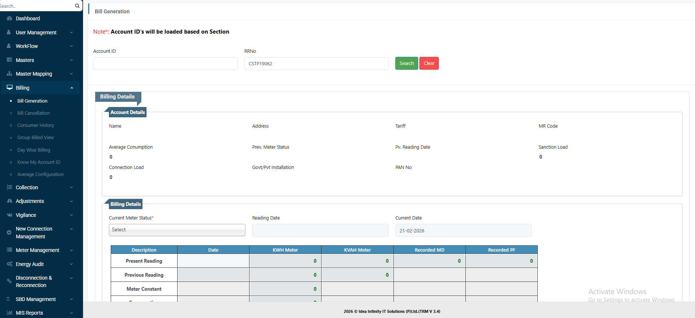Focus the Account ID input field
The height and width of the screenshot is (318, 695).
pyautogui.click(x=165, y=63)
